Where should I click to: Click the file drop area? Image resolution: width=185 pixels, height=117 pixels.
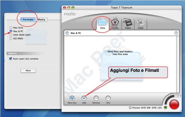pyautogui.click(x=120, y=64)
